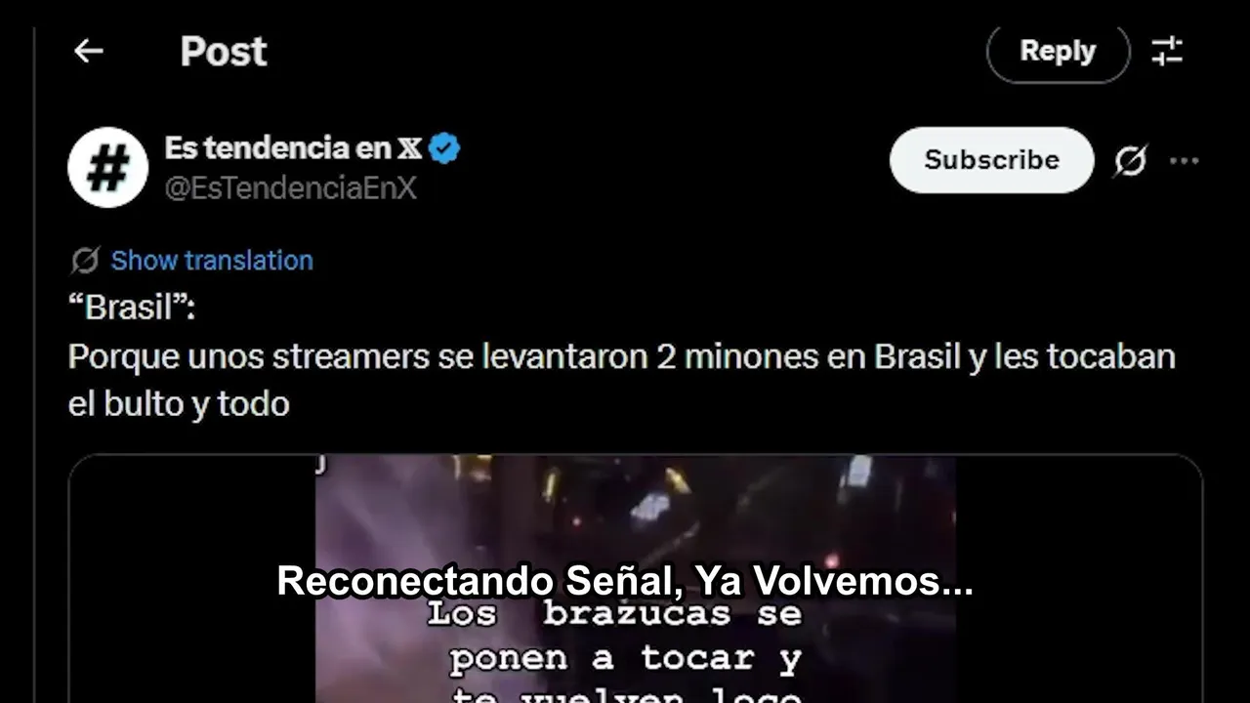Click the X logo in account name

(x=410, y=148)
